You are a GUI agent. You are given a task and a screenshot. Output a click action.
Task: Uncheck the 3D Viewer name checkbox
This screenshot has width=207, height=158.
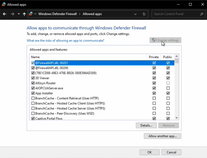(33, 78)
